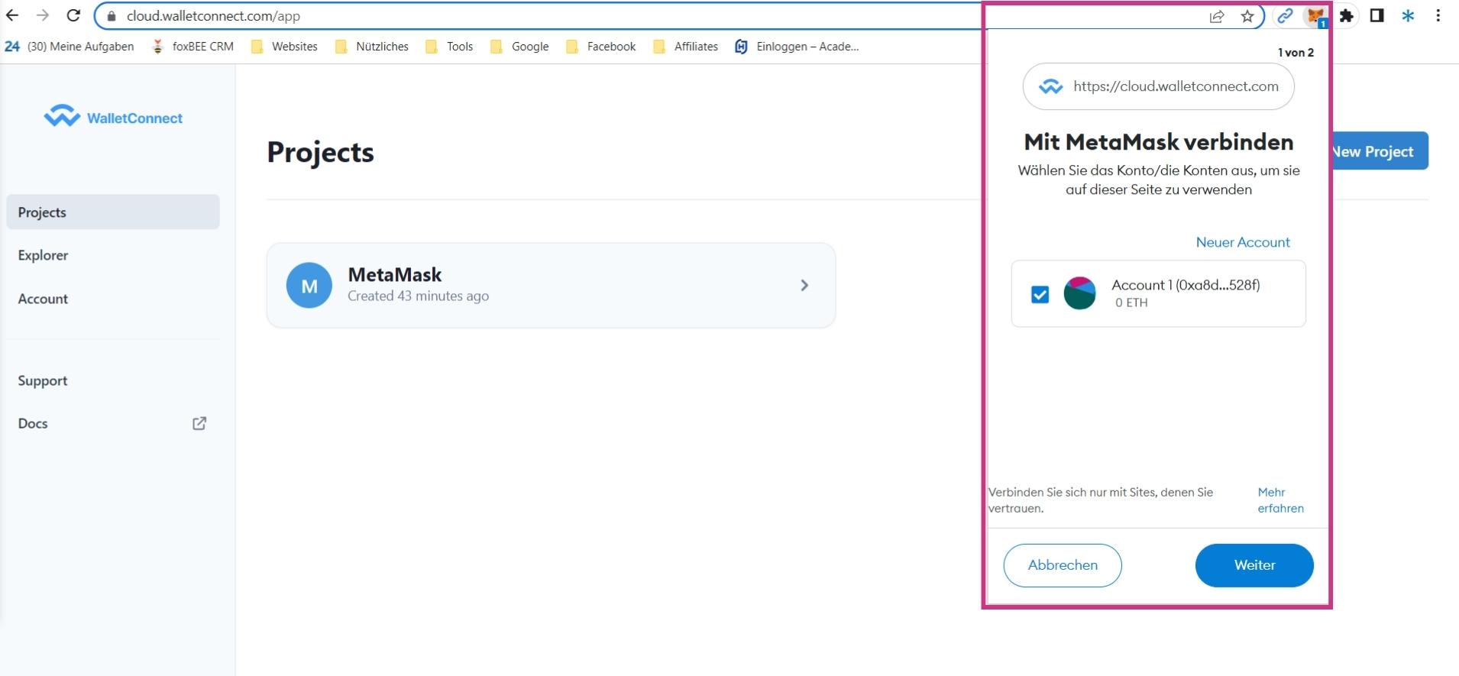
Task: Open the Facebook bookmark folder
Action: tap(601, 47)
